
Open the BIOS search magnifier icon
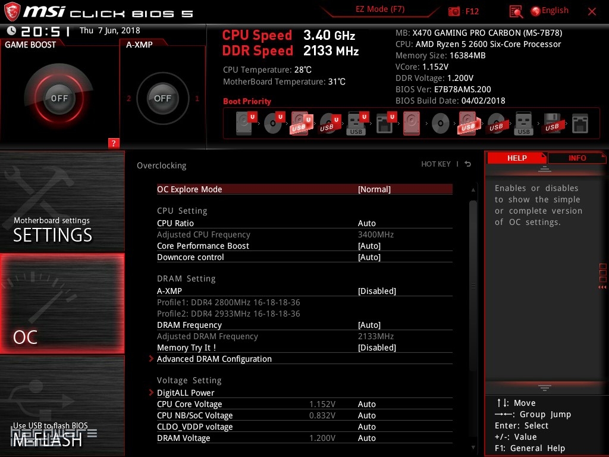[516, 11]
